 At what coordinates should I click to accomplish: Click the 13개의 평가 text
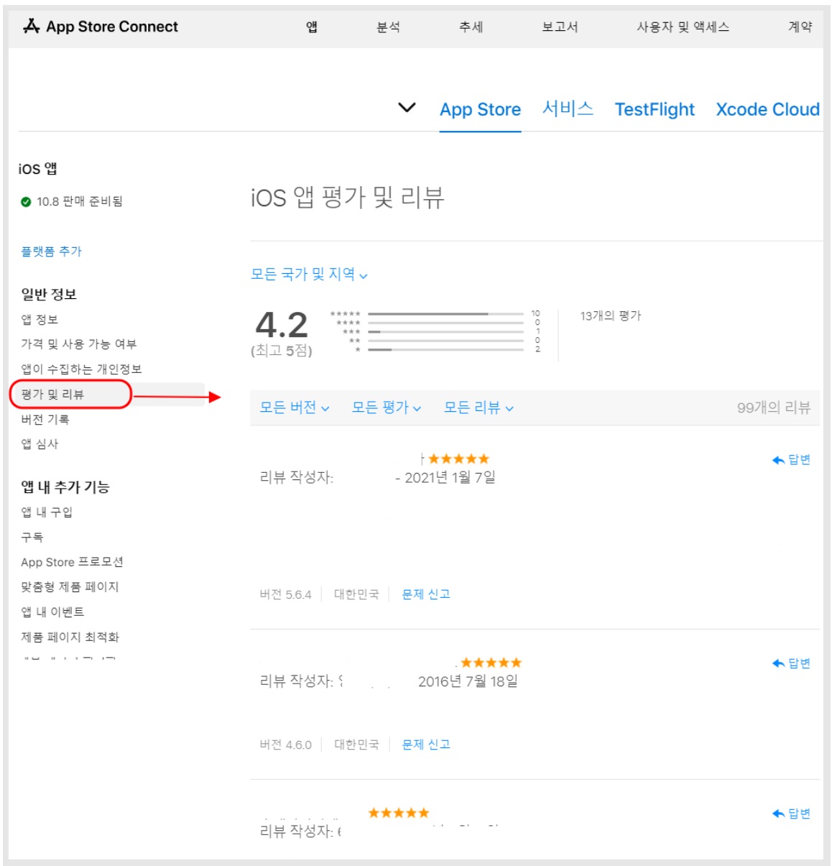[x=611, y=315]
